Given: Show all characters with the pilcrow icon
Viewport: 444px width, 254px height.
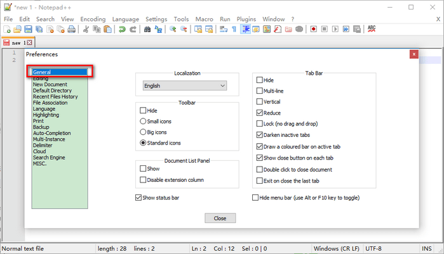Looking at the screenshot, I should 234,29.
